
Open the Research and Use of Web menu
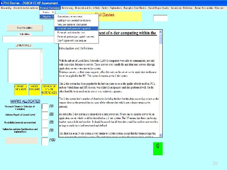87,8
